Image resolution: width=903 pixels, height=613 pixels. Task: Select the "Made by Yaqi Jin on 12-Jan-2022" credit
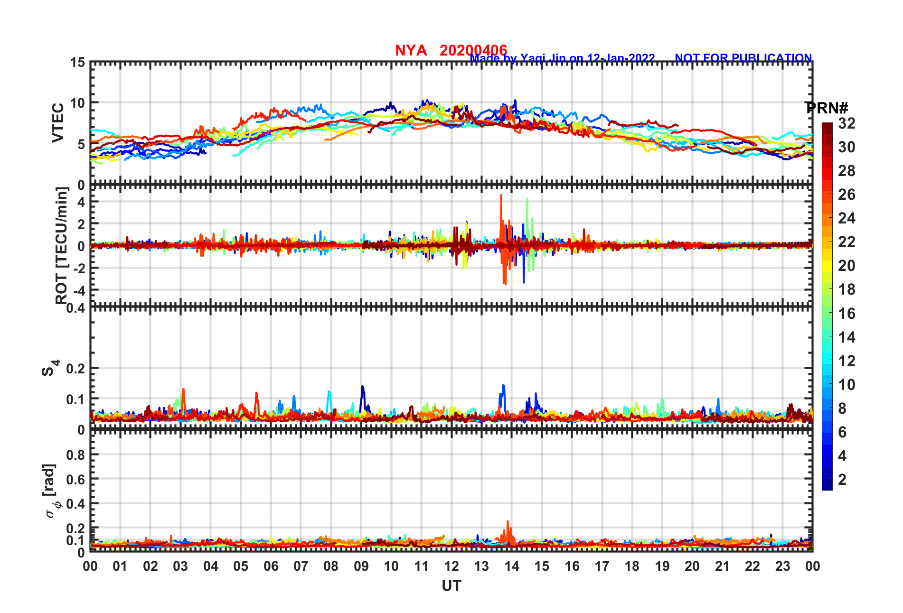click(562, 58)
